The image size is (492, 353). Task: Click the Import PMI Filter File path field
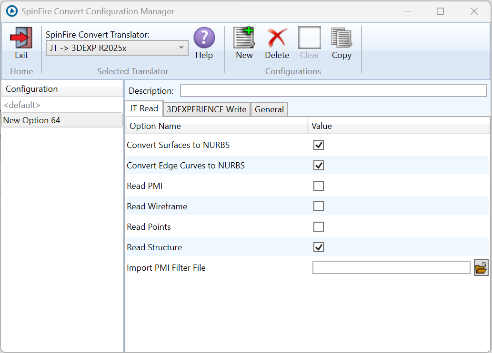[x=392, y=268]
